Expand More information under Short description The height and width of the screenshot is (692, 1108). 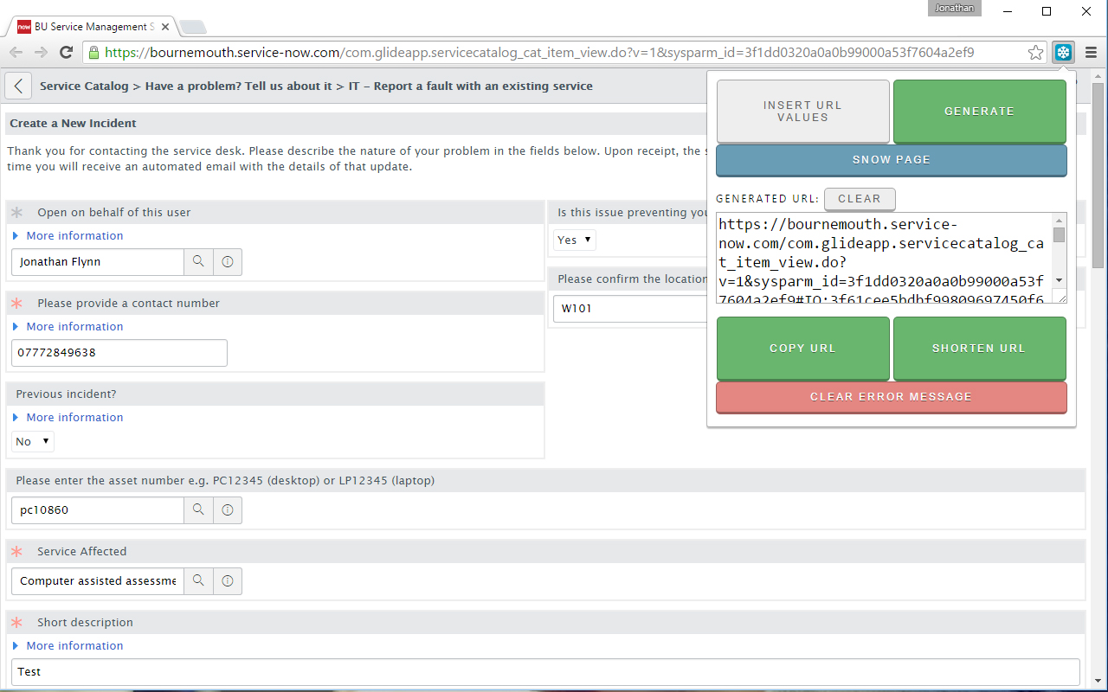pos(74,645)
